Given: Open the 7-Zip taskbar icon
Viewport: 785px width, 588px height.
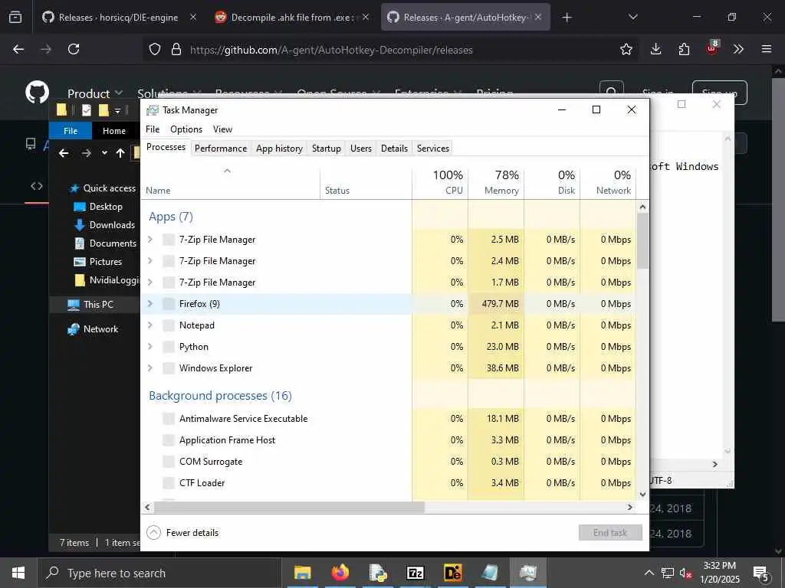Looking at the screenshot, I should coord(415,573).
